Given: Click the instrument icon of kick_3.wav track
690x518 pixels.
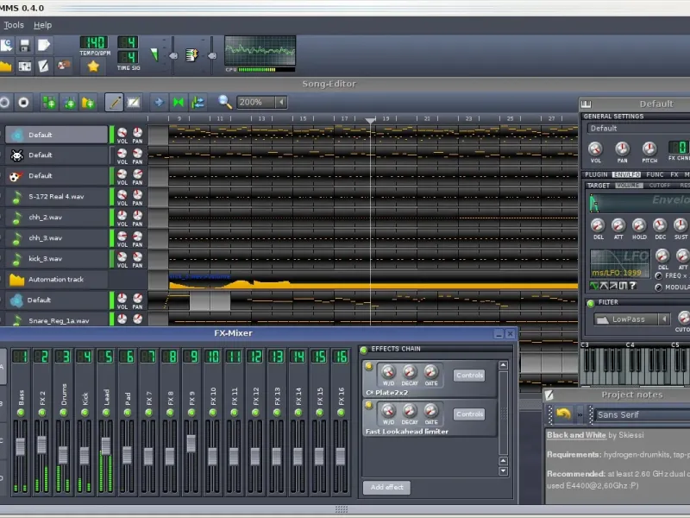Looking at the screenshot, I should pos(16,258).
